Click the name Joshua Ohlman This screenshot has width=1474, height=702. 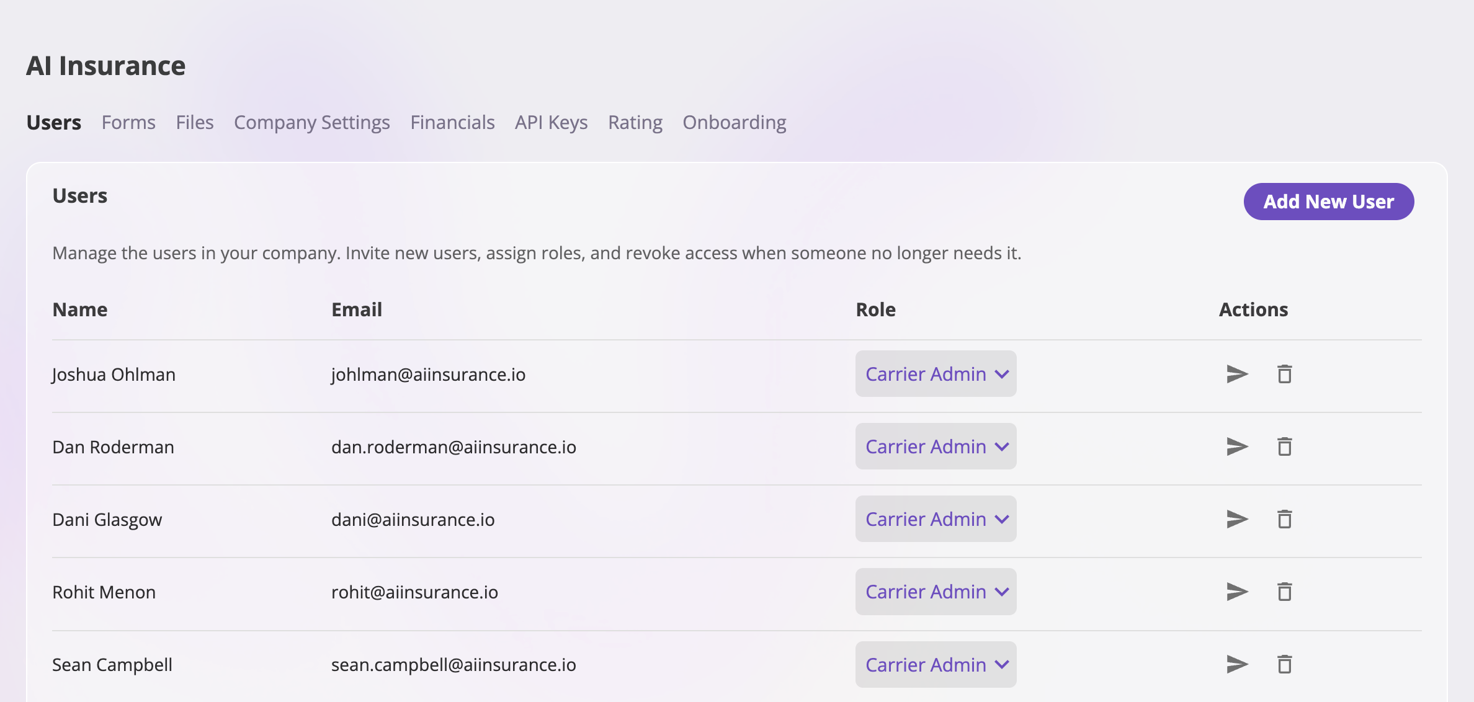114,375
